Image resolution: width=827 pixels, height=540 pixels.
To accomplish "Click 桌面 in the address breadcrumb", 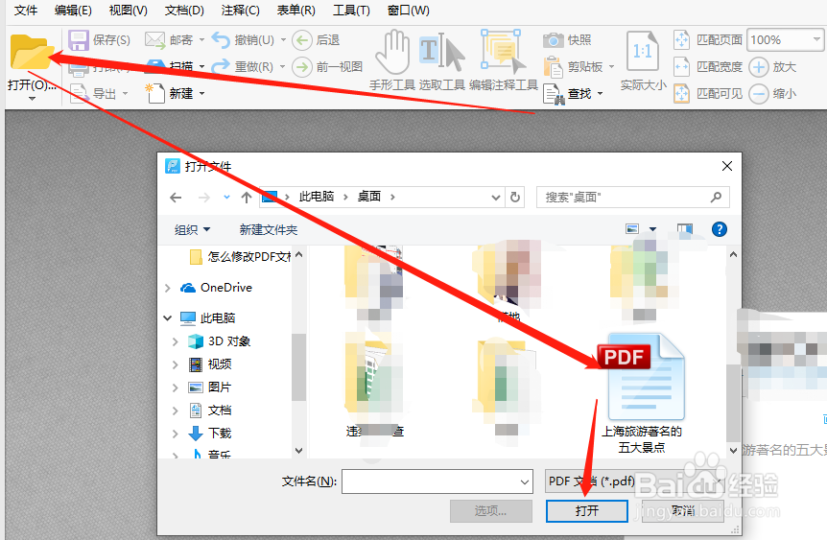I will (369, 197).
